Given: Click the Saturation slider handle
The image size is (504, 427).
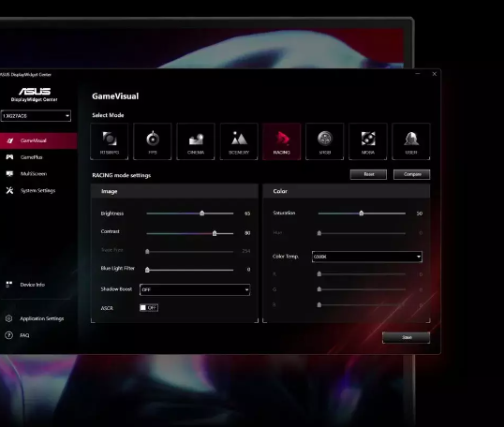Looking at the screenshot, I should point(362,213).
